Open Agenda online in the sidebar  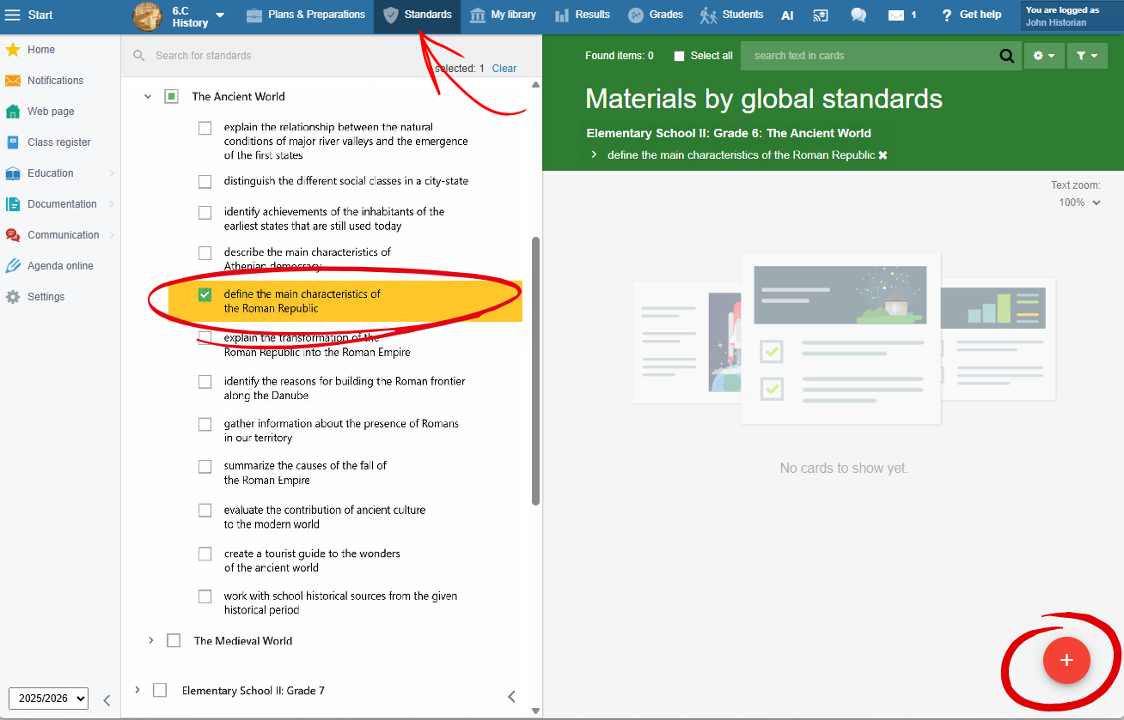pos(60,266)
